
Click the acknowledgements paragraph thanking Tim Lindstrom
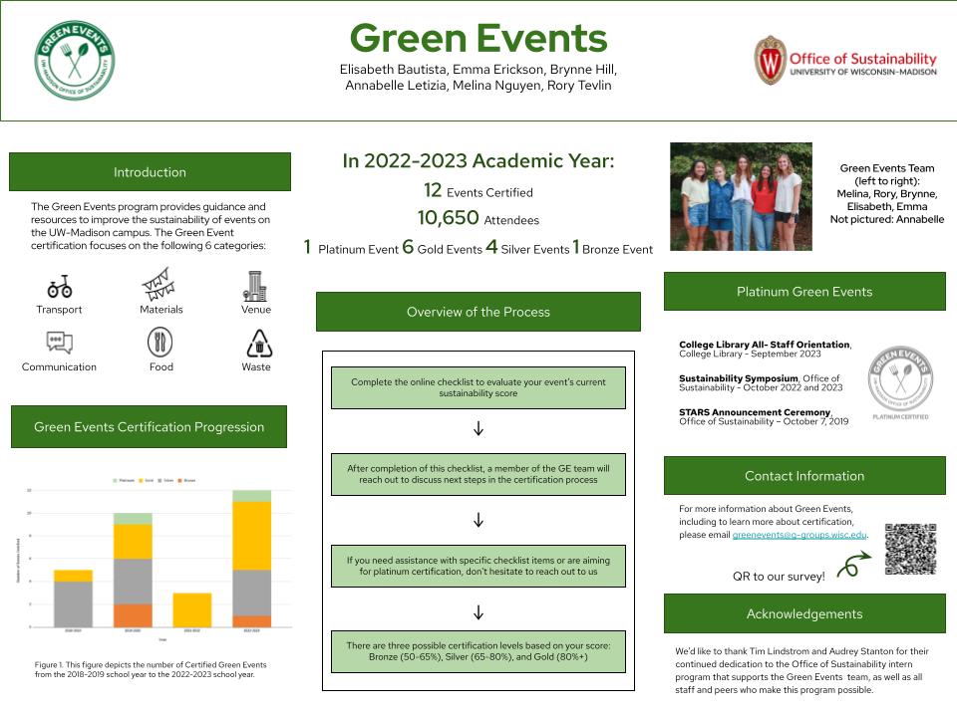coord(801,670)
